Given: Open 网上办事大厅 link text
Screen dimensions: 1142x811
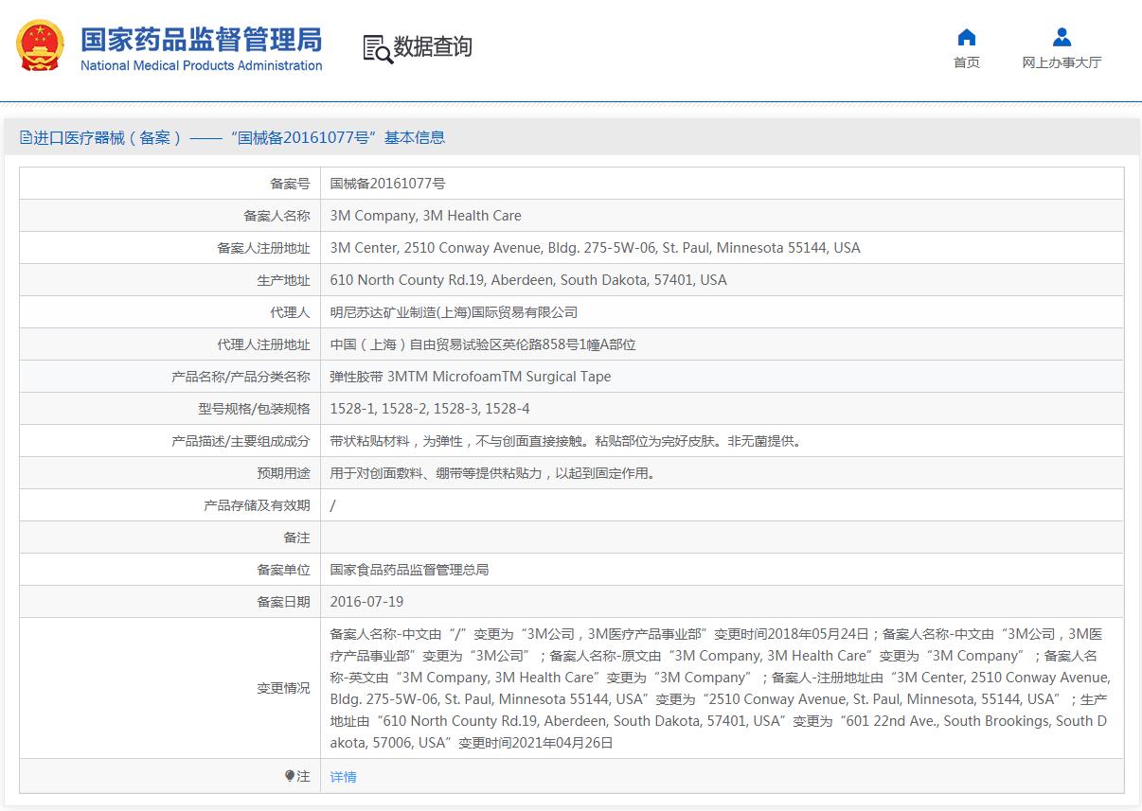Looking at the screenshot, I should tap(1062, 62).
